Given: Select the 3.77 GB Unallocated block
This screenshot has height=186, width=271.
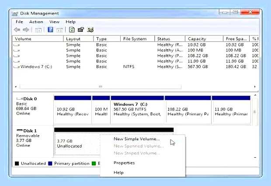Looking at the screenshot, I should point(77,143).
